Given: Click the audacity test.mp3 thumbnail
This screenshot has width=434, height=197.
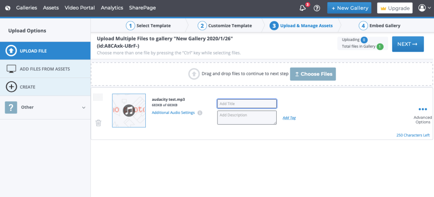Looking at the screenshot, I should (129, 111).
